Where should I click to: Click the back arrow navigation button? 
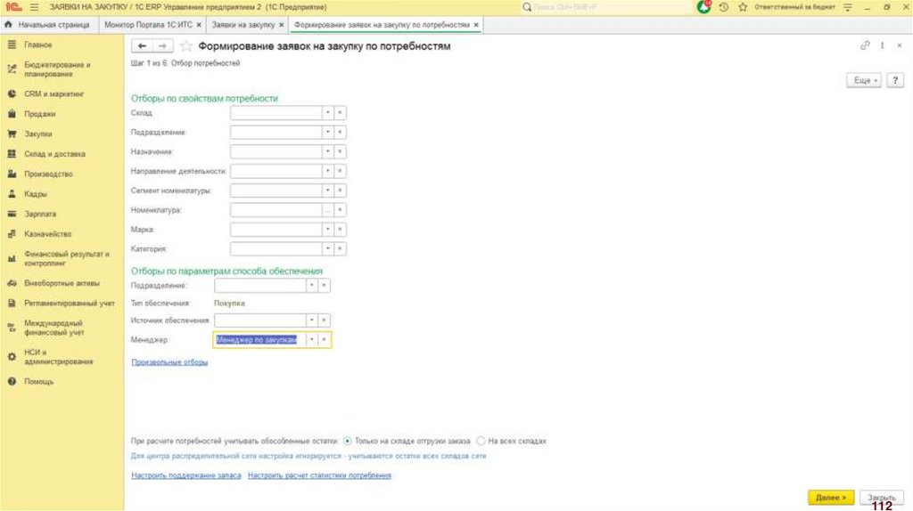(x=142, y=46)
